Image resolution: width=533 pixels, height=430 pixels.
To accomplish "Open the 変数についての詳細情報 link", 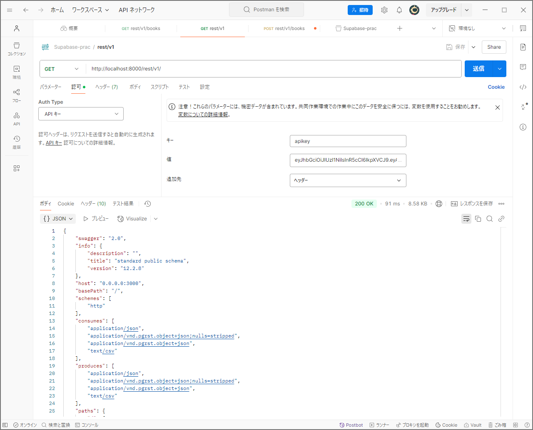I will 203,115.
